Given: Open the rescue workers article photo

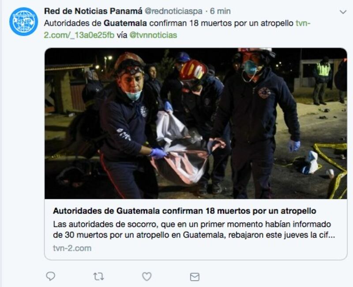Looking at the screenshot, I should (x=195, y=123).
